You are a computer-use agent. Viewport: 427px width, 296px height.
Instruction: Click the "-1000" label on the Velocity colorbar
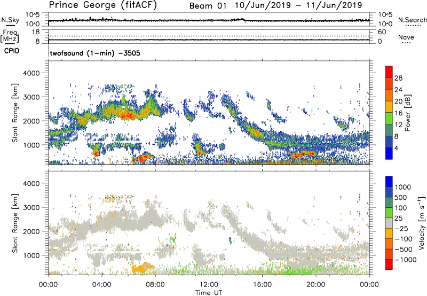[406, 260]
